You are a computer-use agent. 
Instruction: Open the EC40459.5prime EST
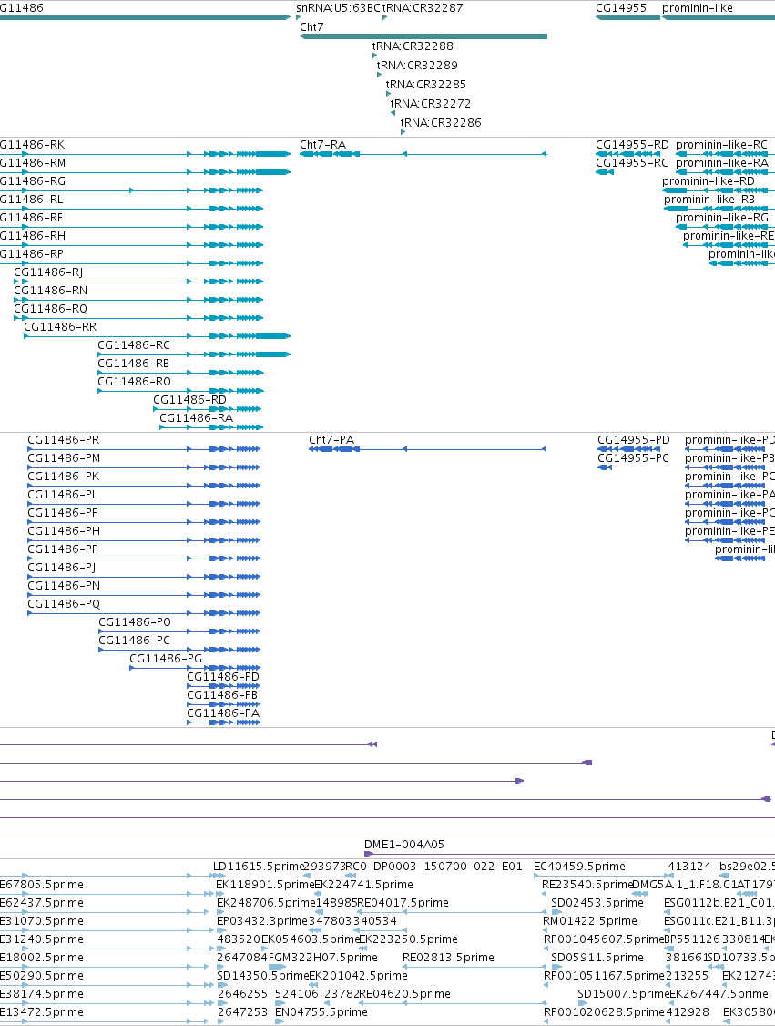click(579, 867)
